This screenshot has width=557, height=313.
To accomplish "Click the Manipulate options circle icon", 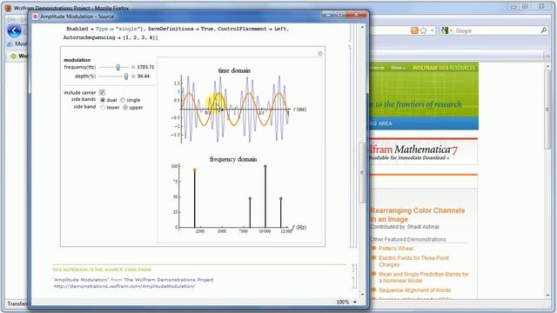I will click(x=320, y=54).
